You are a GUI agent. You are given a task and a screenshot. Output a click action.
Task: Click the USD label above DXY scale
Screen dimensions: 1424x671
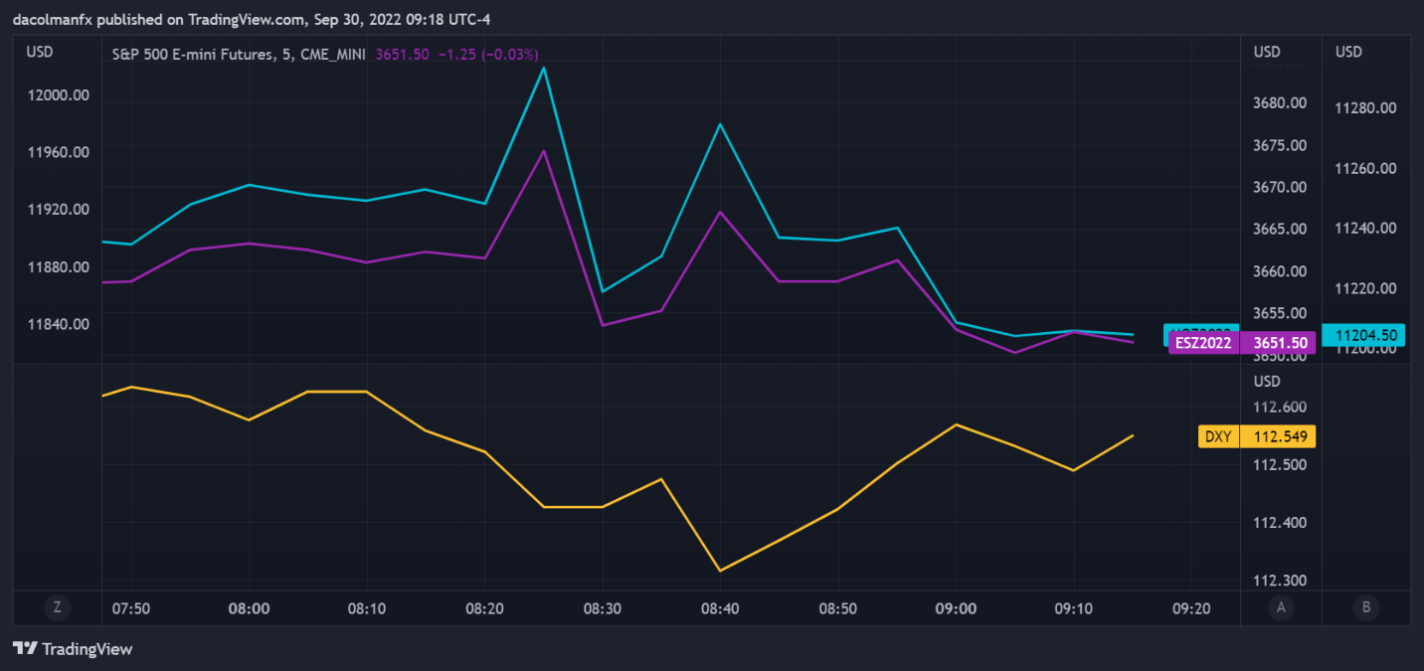coord(1267,382)
